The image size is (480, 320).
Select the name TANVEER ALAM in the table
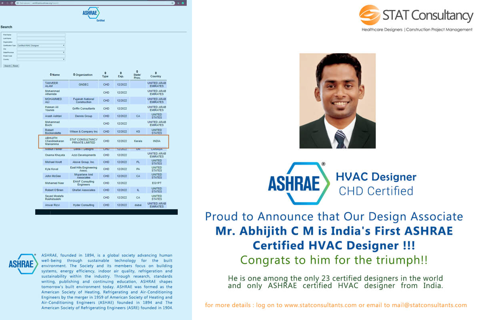coord(52,84)
